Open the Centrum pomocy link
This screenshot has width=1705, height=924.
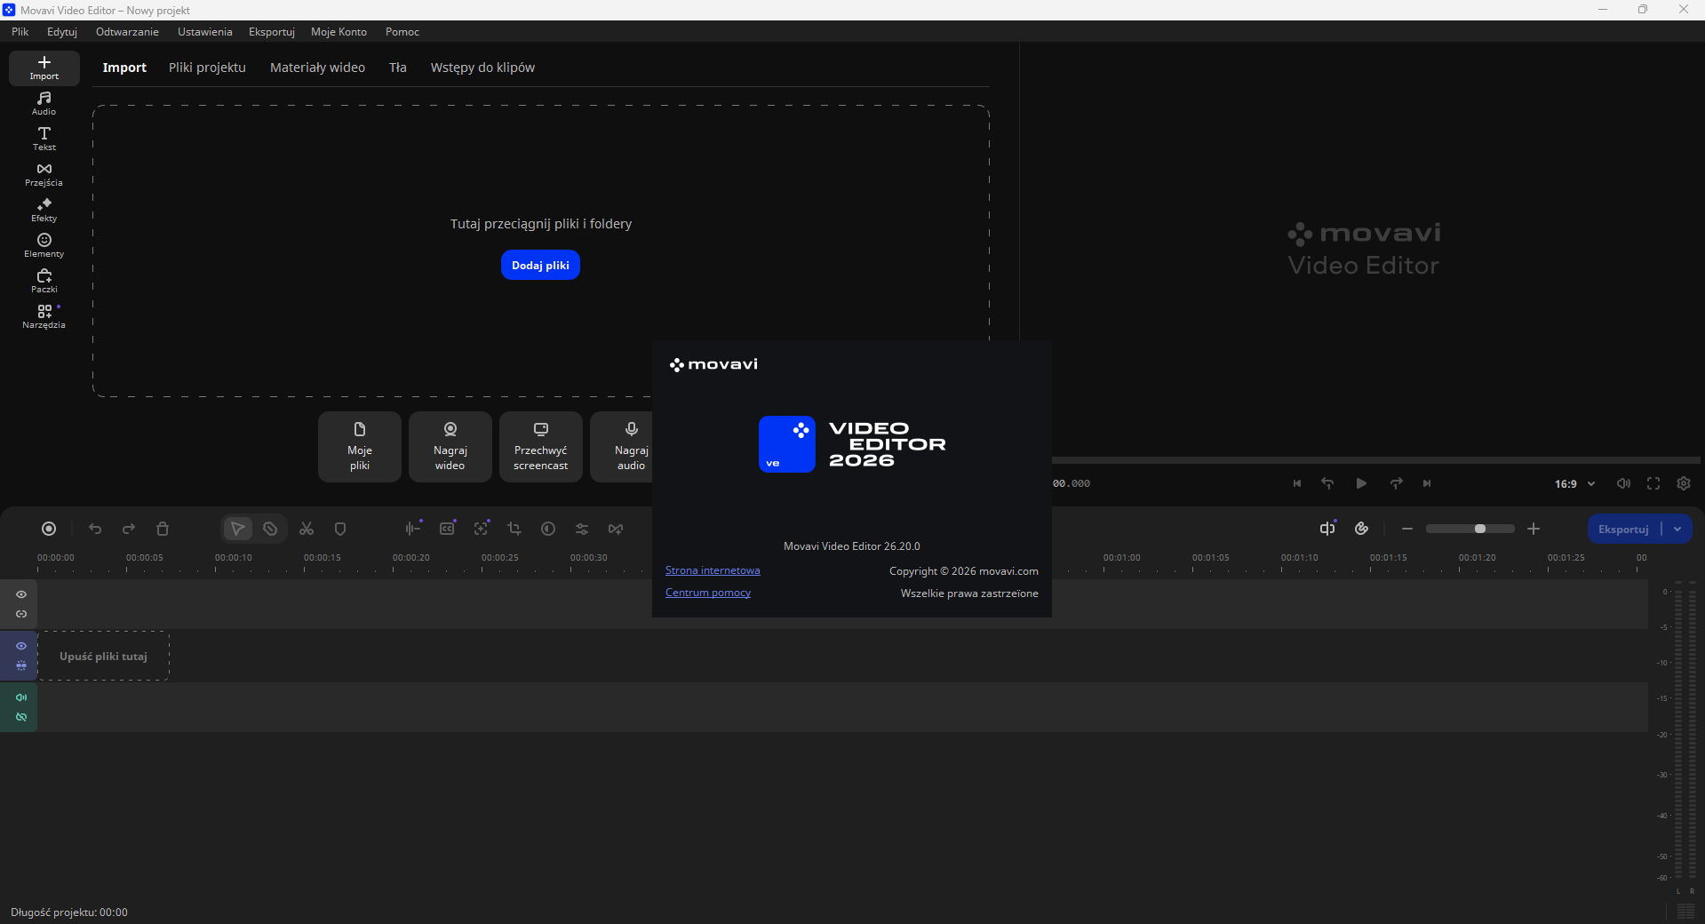708,593
